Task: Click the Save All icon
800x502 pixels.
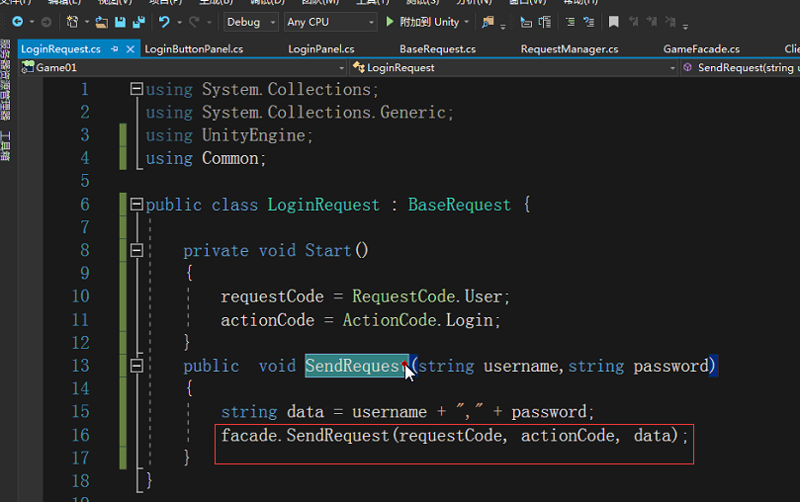Action: click(138, 22)
